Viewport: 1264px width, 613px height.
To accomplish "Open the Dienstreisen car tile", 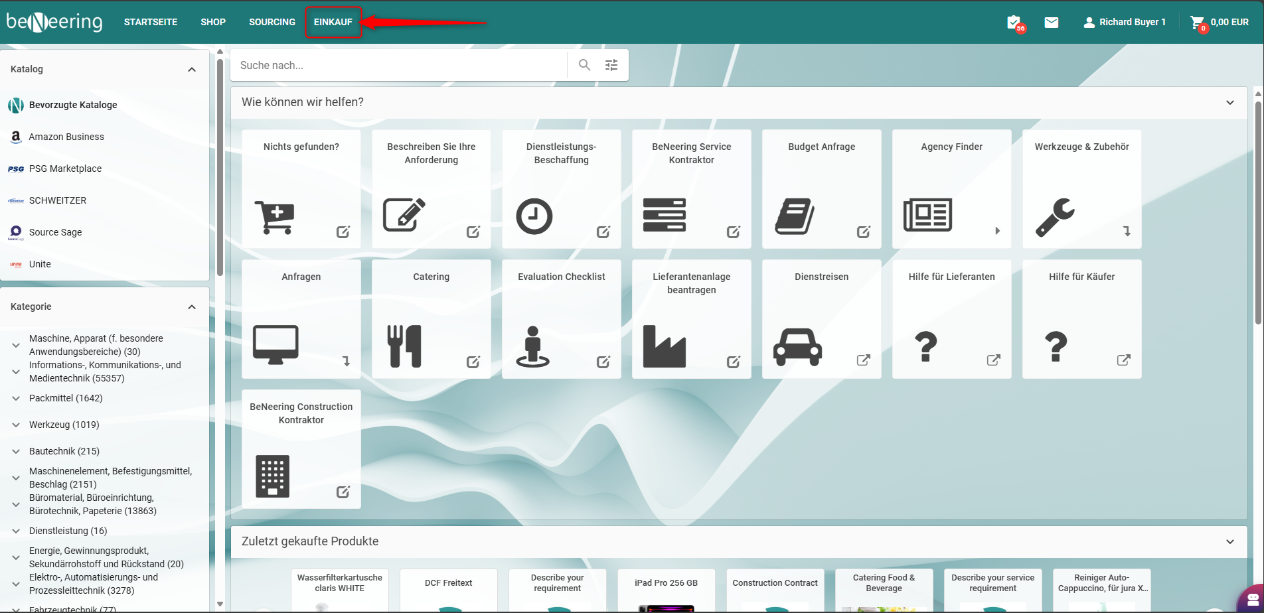I will pyautogui.click(x=821, y=319).
